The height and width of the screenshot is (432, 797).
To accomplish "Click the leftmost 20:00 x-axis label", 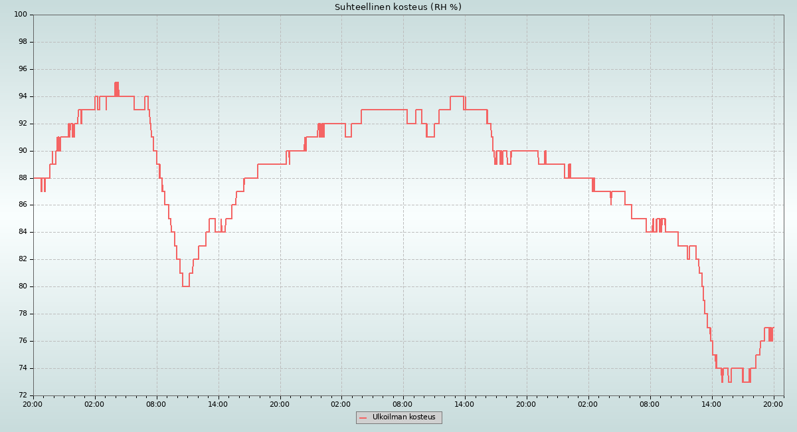I will [33, 403].
